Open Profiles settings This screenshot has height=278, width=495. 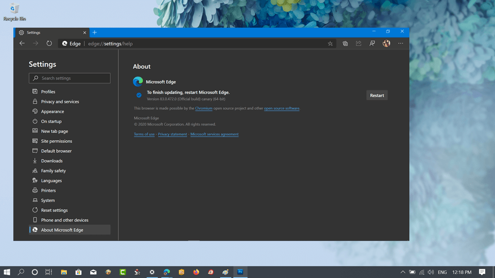tap(69, 92)
